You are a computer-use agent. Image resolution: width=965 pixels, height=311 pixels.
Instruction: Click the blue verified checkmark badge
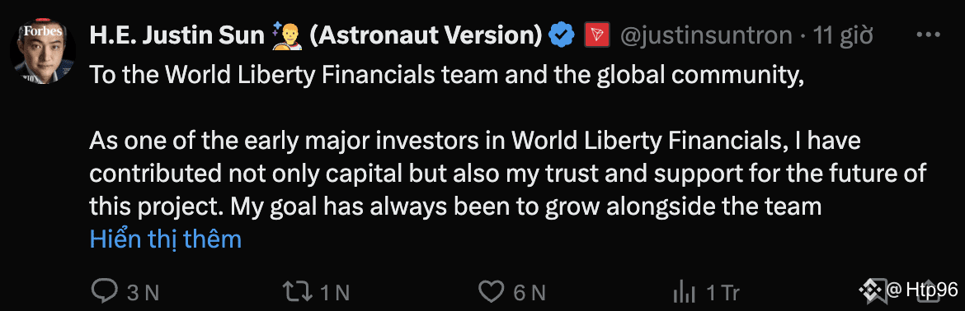562,36
